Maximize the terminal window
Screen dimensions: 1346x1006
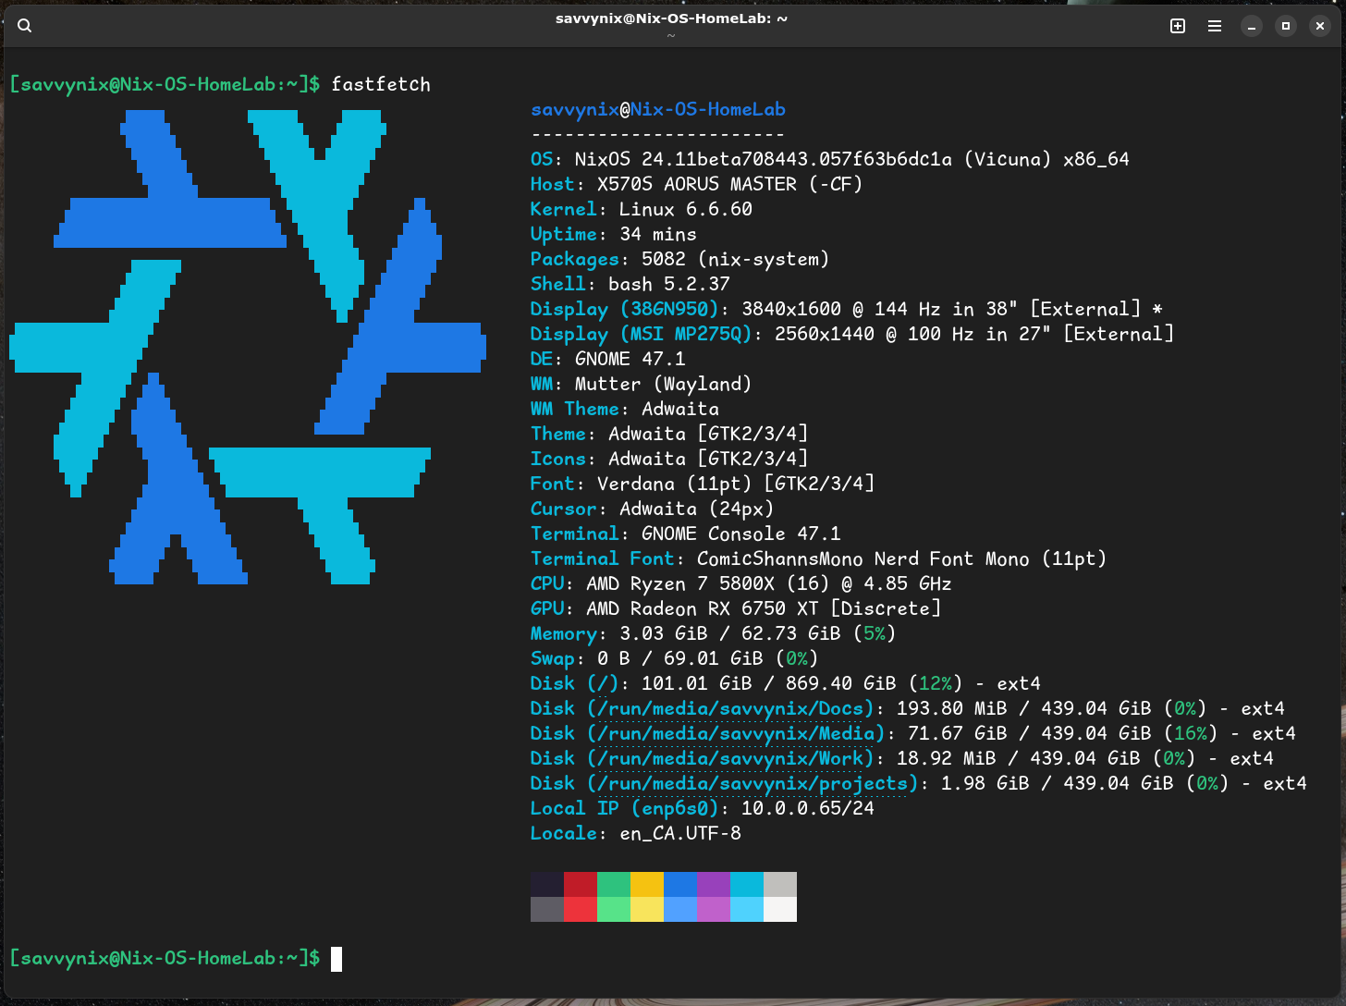point(1286,26)
